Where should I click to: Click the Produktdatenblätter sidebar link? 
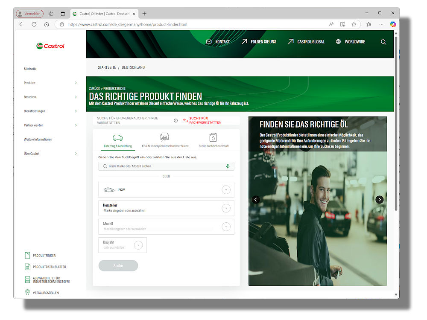50,267
